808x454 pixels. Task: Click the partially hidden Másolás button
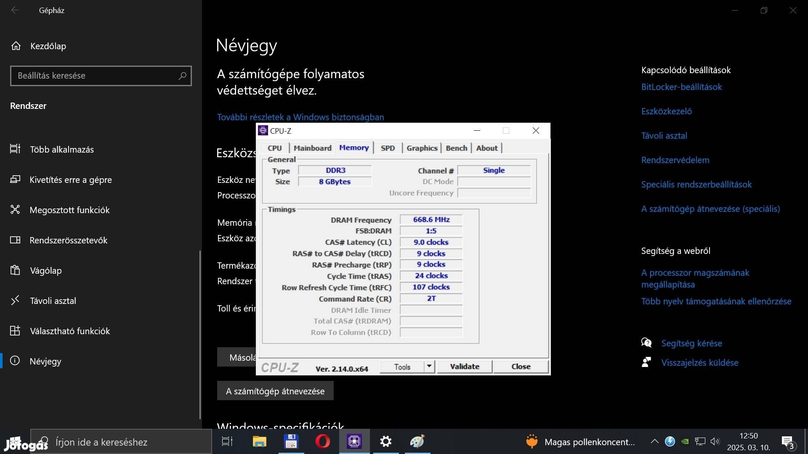(237, 357)
